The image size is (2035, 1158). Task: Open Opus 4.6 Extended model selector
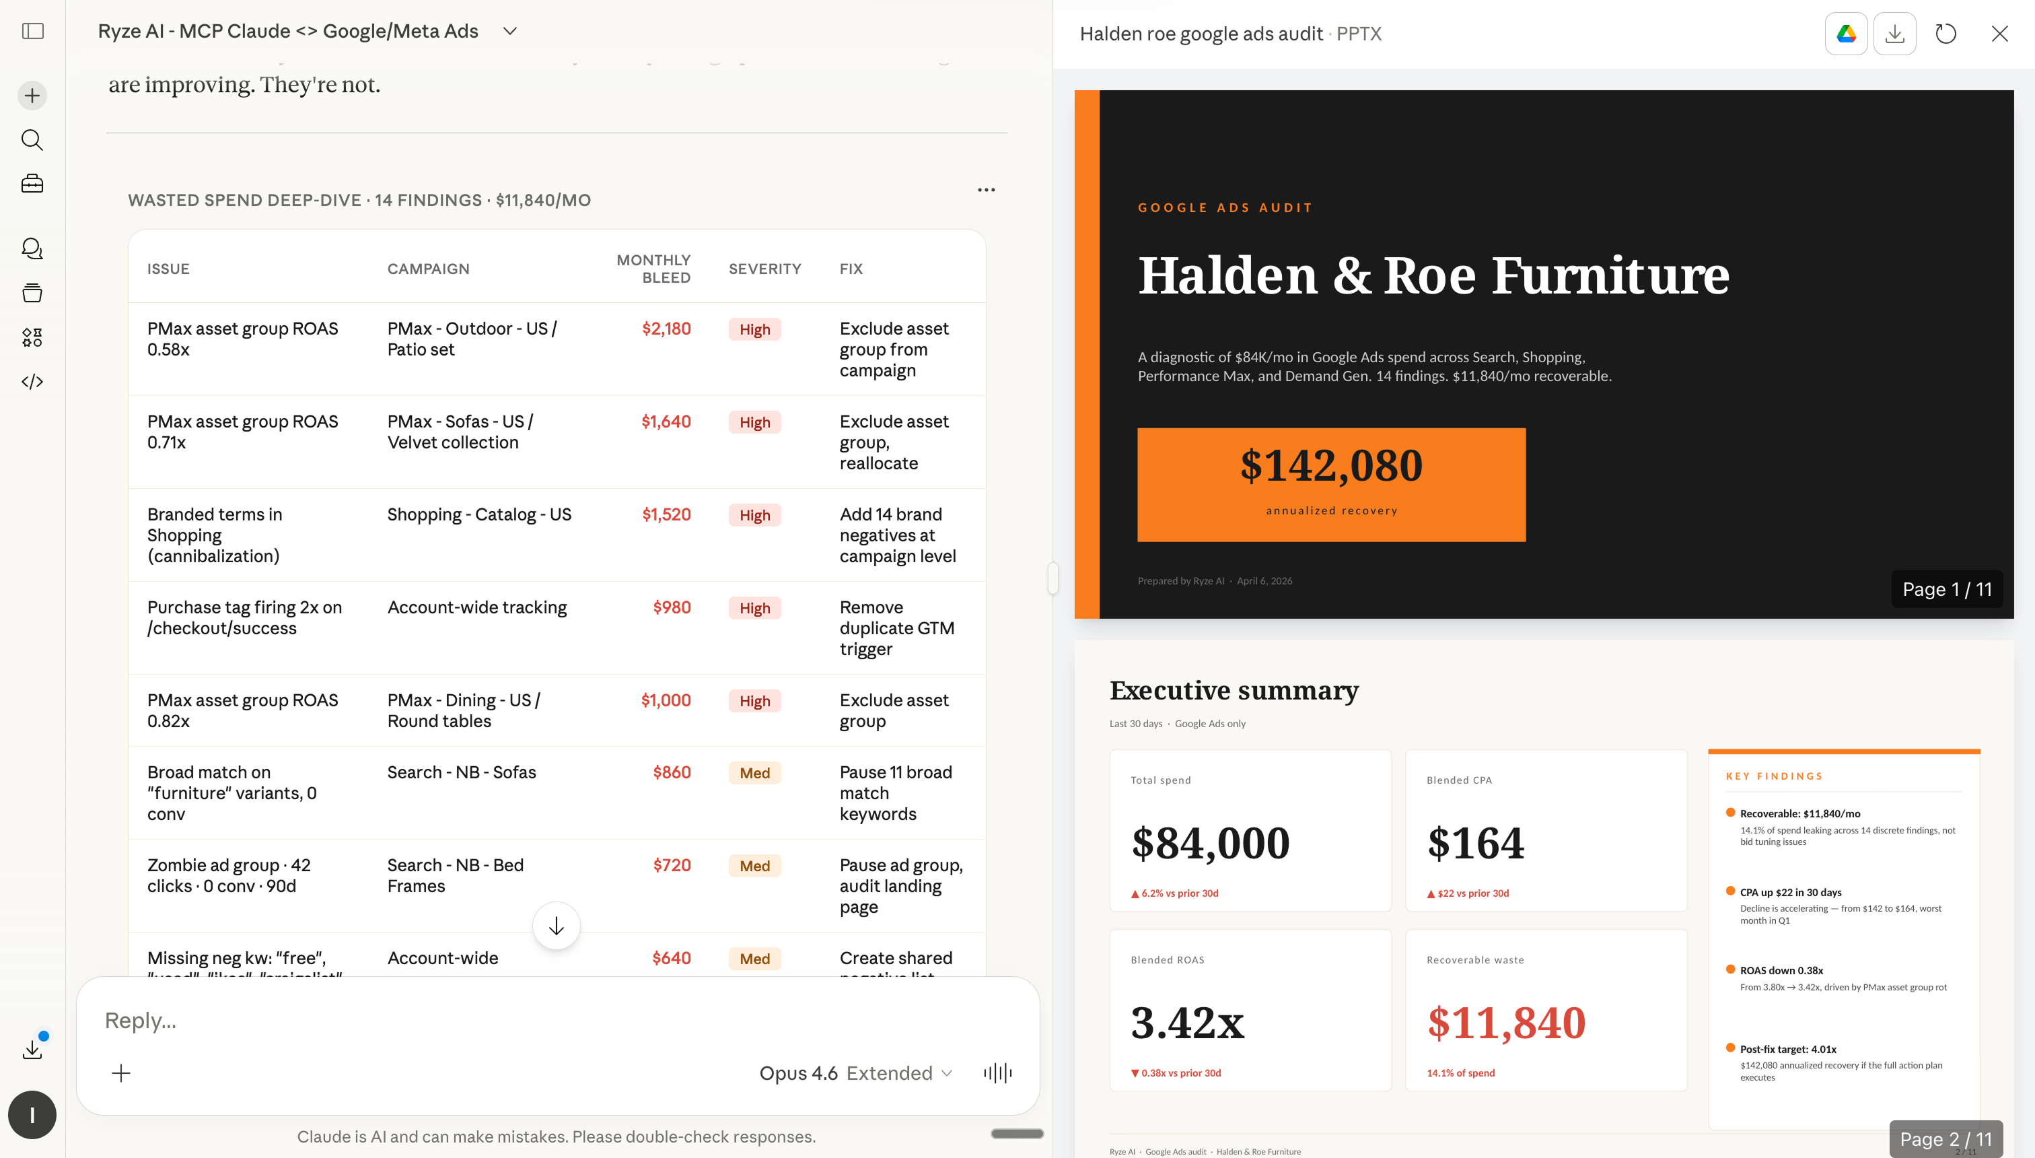point(855,1073)
